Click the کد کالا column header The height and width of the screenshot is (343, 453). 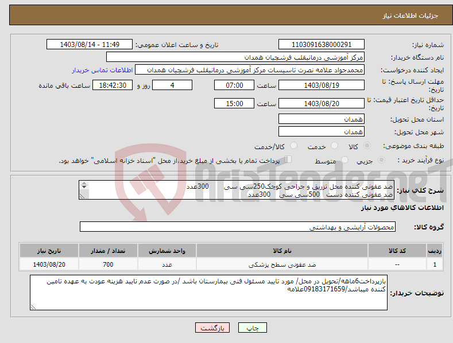(x=397, y=251)
